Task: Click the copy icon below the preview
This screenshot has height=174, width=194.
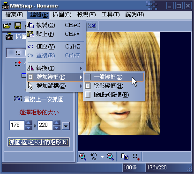Action: pyautogui.click(x=125, y=156)
